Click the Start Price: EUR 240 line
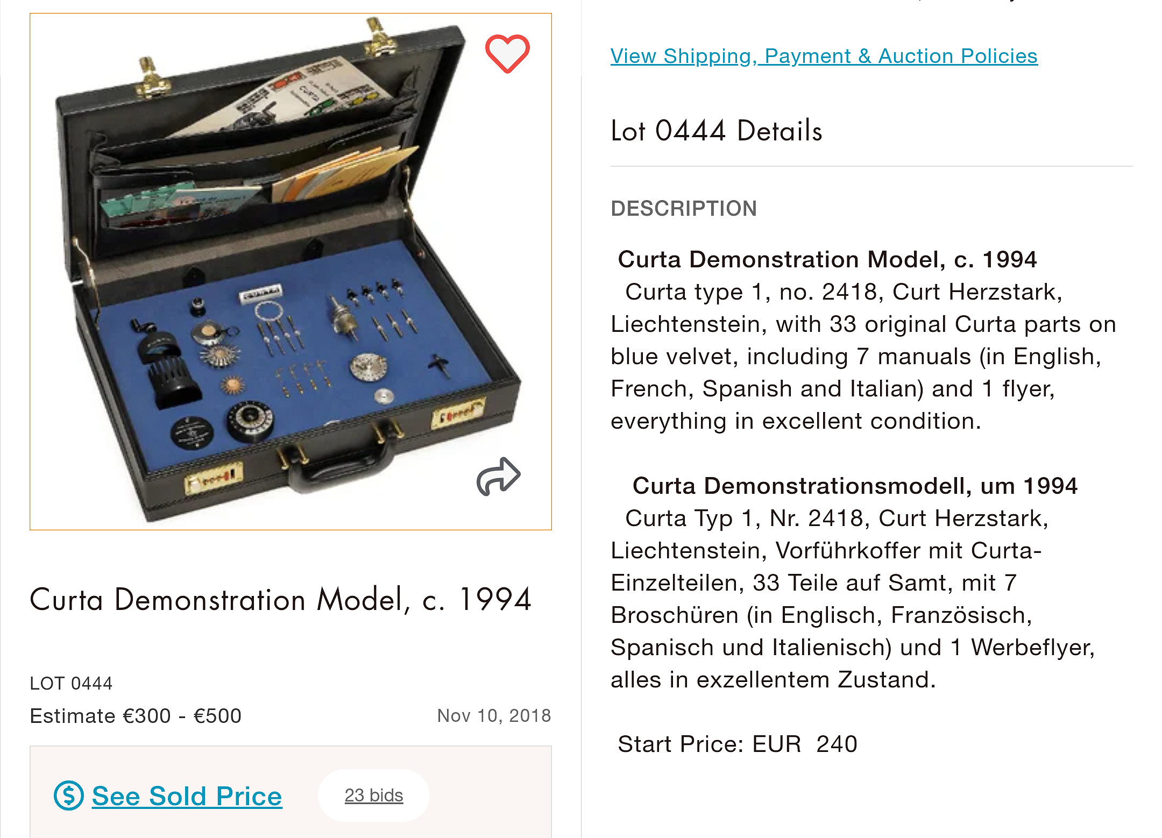The width and height of the screenshot is (1162, 838). click(x=738, y=744)
